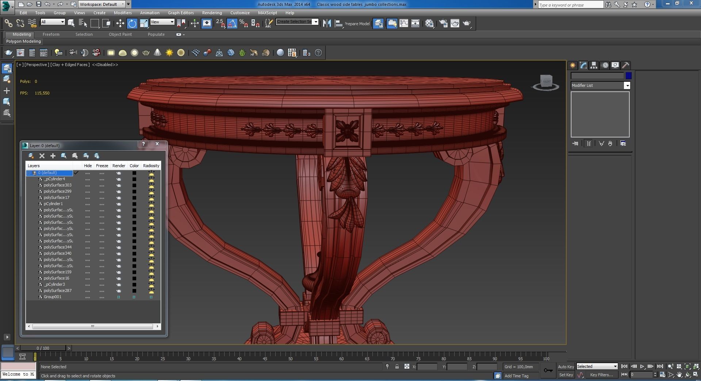Viewport: 701px width, 381px height.
Task: Click the Set Key button
Action: (566, 375)
